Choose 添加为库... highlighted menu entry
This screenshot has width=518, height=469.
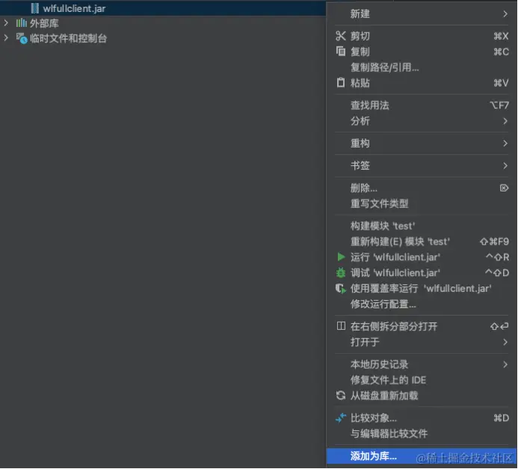tap(422, 456)
